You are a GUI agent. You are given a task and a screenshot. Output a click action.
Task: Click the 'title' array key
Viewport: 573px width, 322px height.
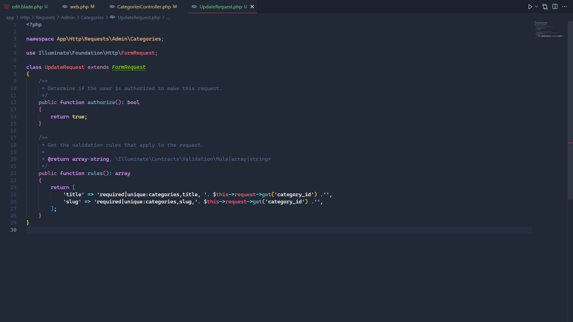tap(74, 194)
